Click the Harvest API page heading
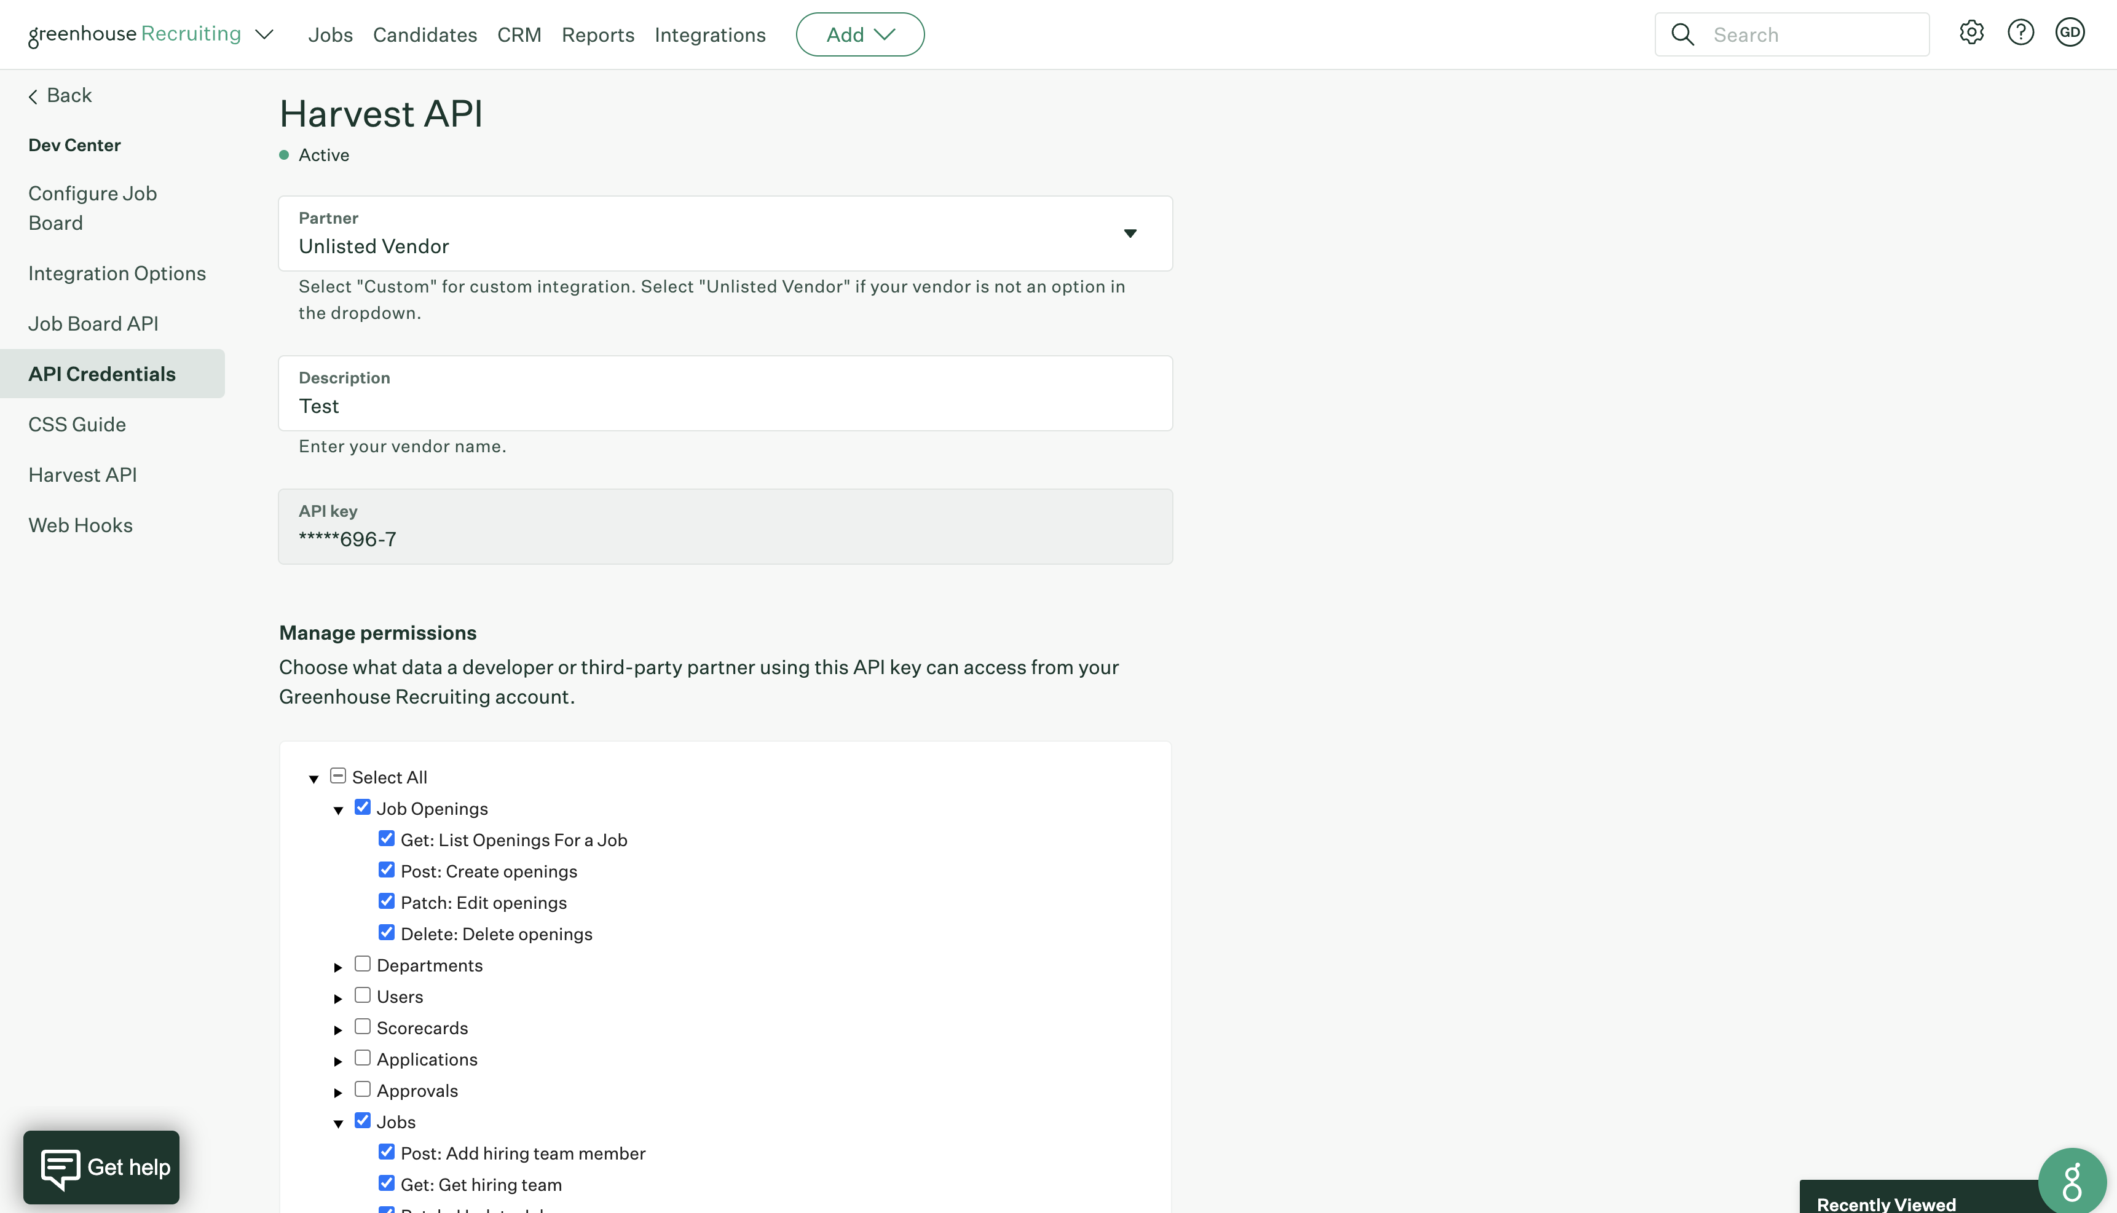Screen dimensions: 2117x1213 pos(380,113)
